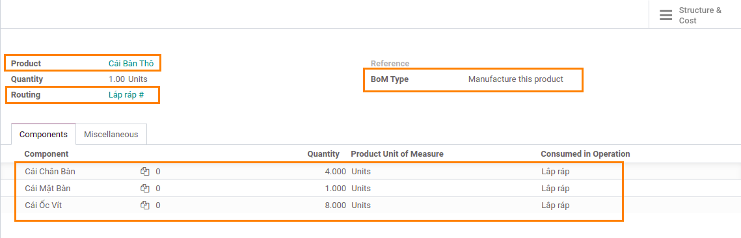Image resolution: width=741 pixels, height=238 pixels.
Task: Sort by the Component column header
Action: tap(46, 154)
